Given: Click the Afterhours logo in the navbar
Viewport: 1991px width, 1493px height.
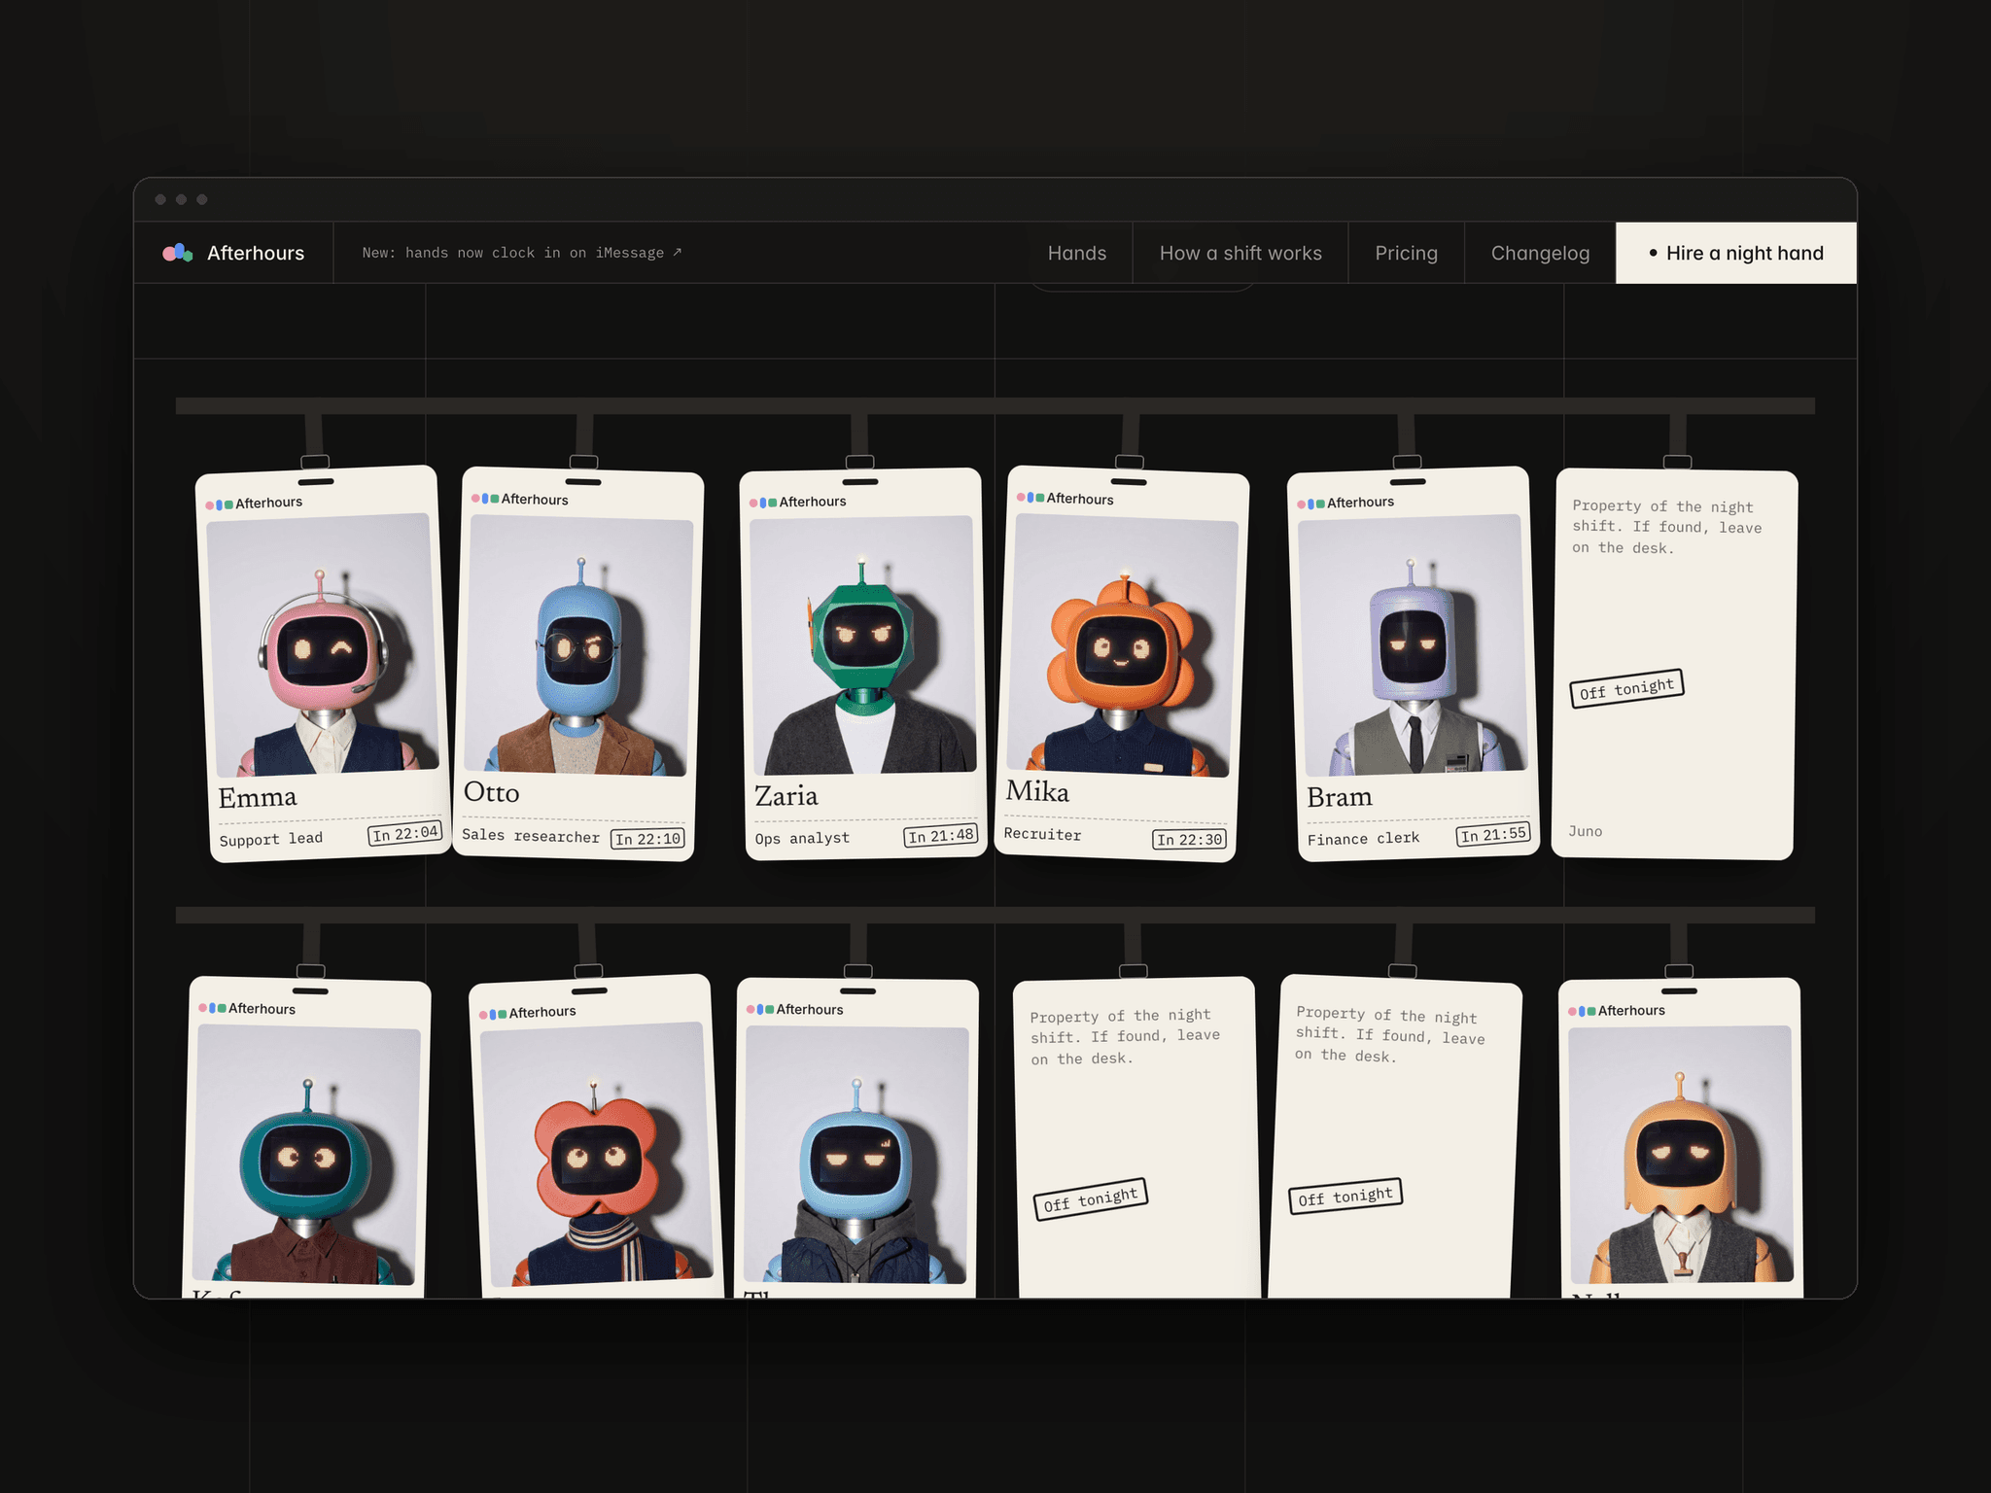Looking at the screenshot, I should coord(233,253).
